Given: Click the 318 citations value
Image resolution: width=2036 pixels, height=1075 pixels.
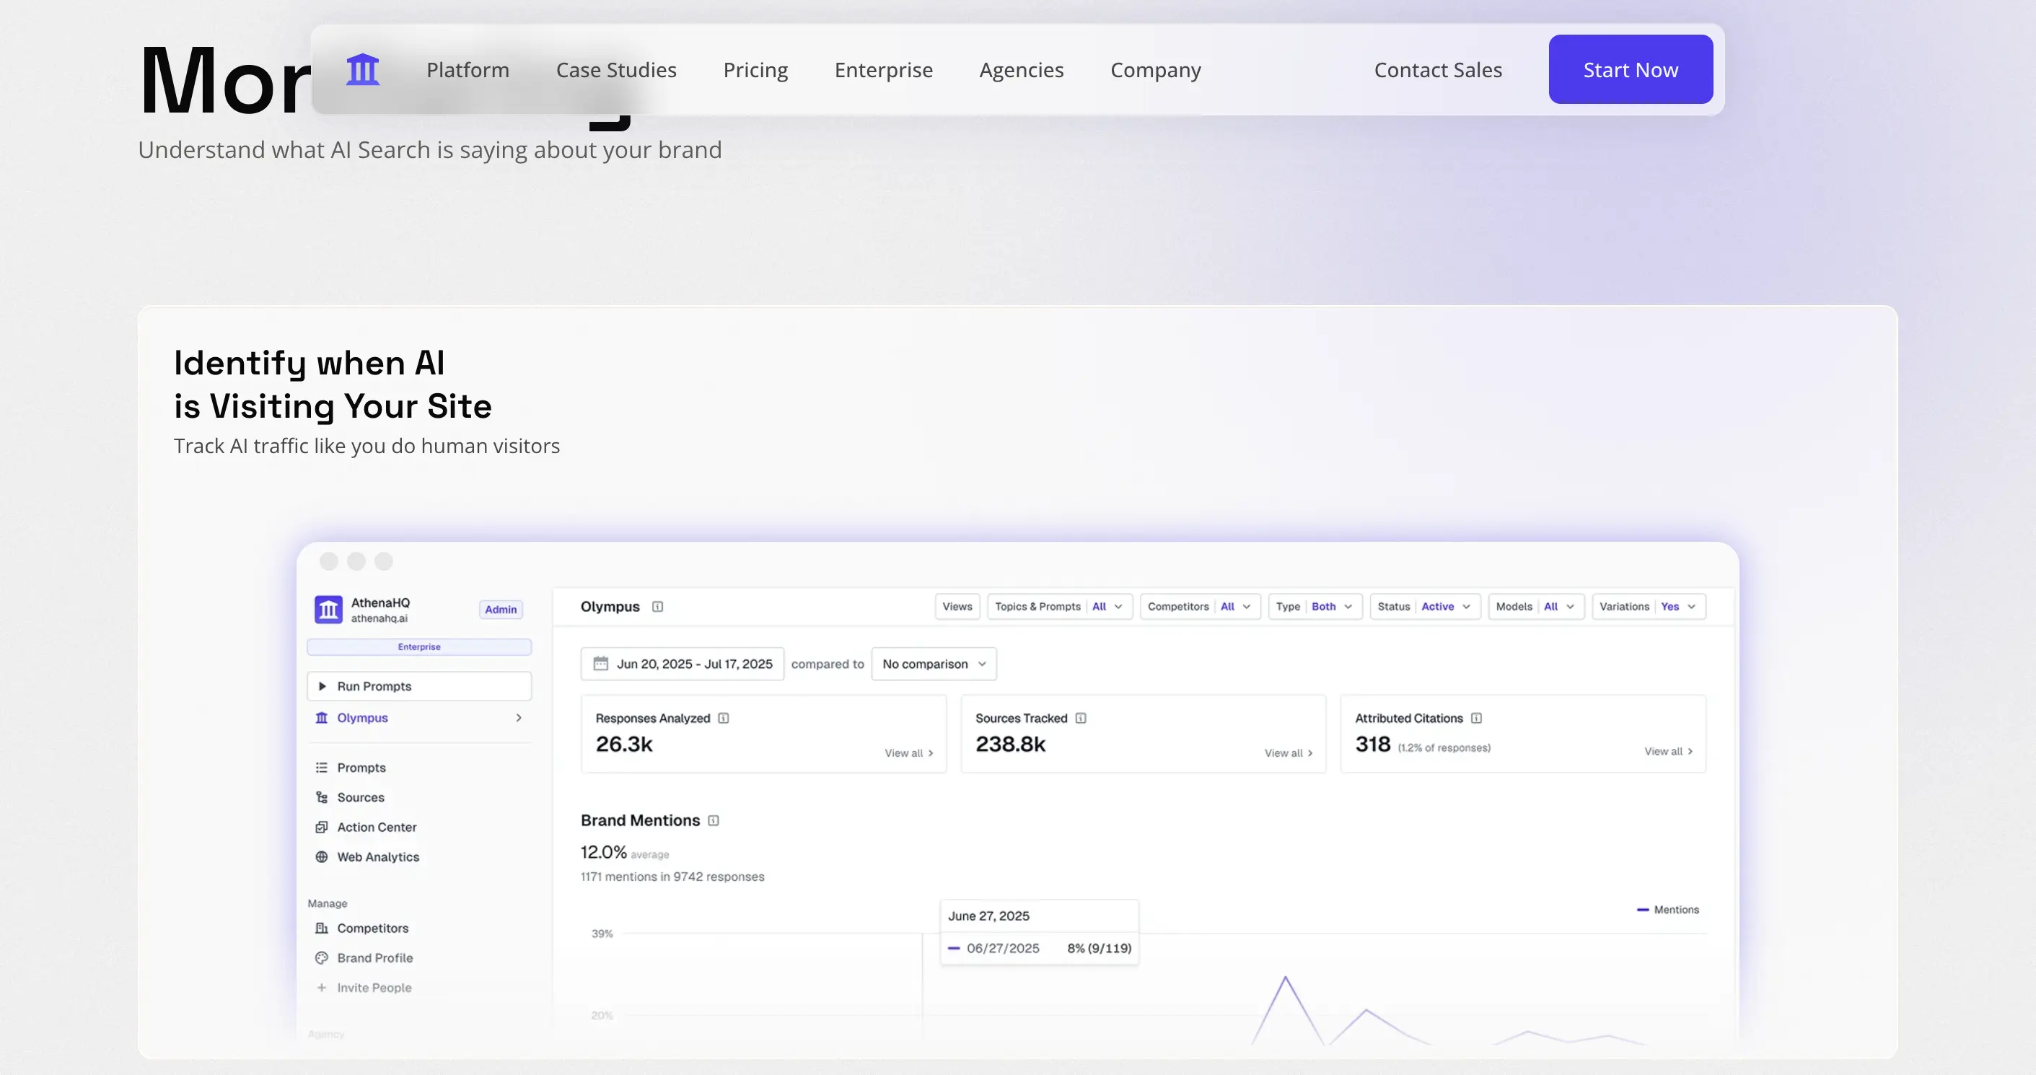Looking at the screenshot, I should pyautogui.click(x=1372, y=744).
